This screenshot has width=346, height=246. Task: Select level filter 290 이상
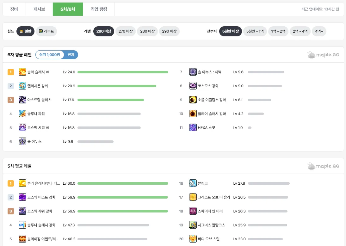[169, 31]
